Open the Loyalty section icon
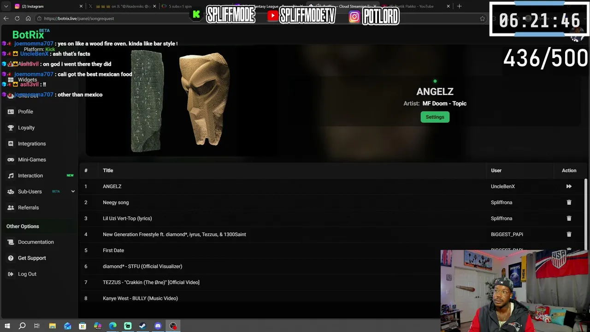The width and height of the screenshot is (590, 332). pos(11,128)
